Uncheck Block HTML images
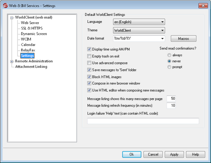This screenshot has height=163, width=211. (x=89, y=77)
